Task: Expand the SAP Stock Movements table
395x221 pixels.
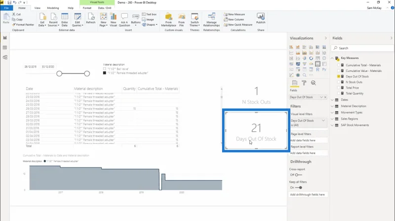Action: [332, 125]
